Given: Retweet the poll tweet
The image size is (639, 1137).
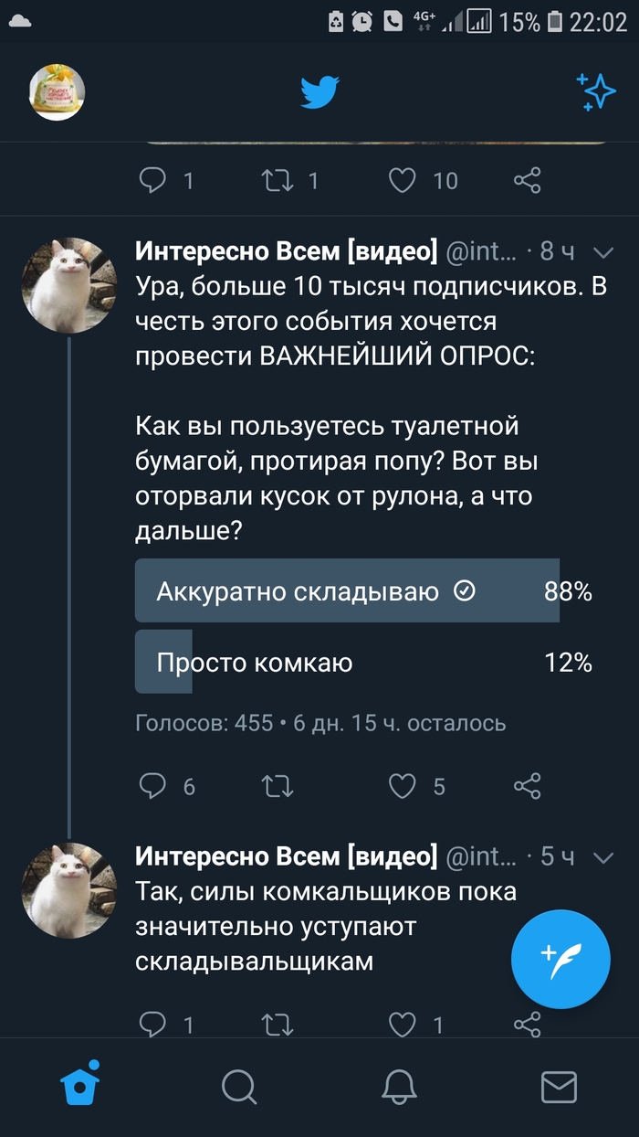Looking at the screenshot, I should coord(278,786).
